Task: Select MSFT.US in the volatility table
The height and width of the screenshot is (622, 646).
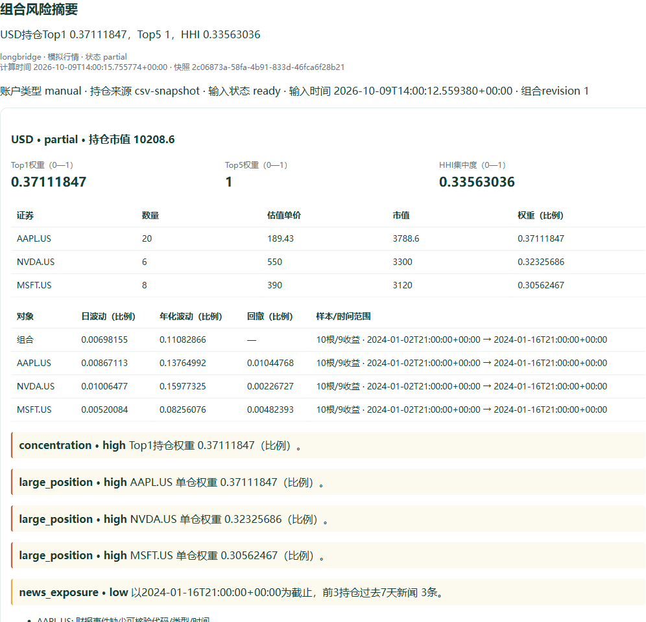Action: point(34,410)
